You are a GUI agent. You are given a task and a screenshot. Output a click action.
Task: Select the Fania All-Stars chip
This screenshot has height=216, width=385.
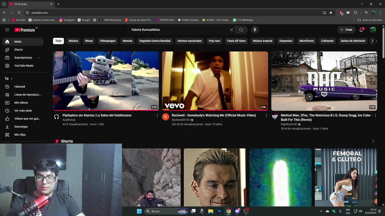click(236, 41)
